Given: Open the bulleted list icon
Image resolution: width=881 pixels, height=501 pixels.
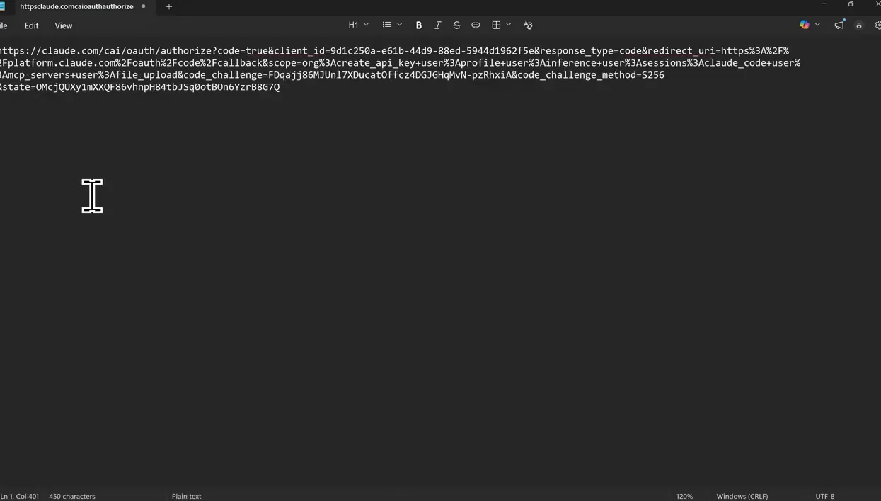Looking at the screenshot, I should [x=387, y=25].
